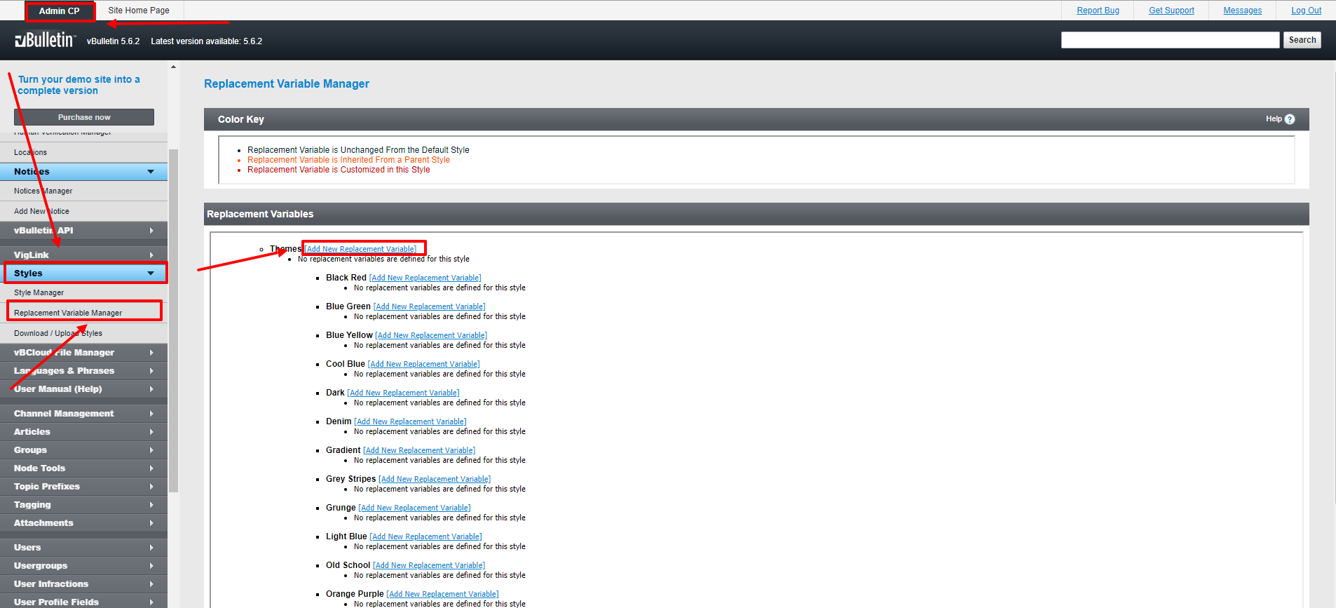
Task: Collapse the Notices section arrow
Action: [x=151, y=172]
